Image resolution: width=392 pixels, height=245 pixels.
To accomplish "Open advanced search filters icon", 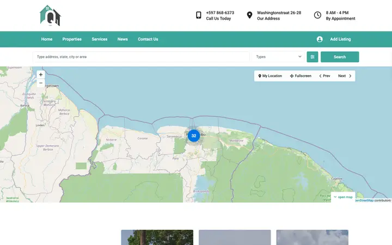I will point(313,57).
